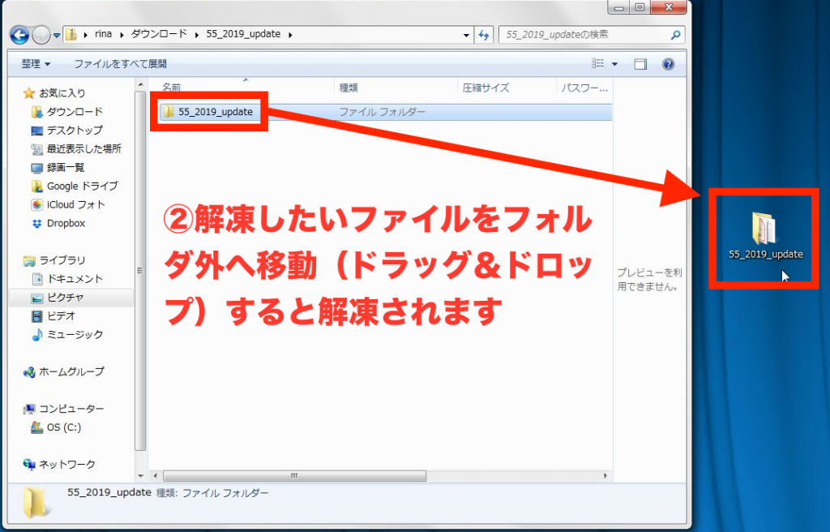This screenshot has width=830, height=532.
Task: Click the horizontal scrollbar left arrow
Action: coord(155,476)
